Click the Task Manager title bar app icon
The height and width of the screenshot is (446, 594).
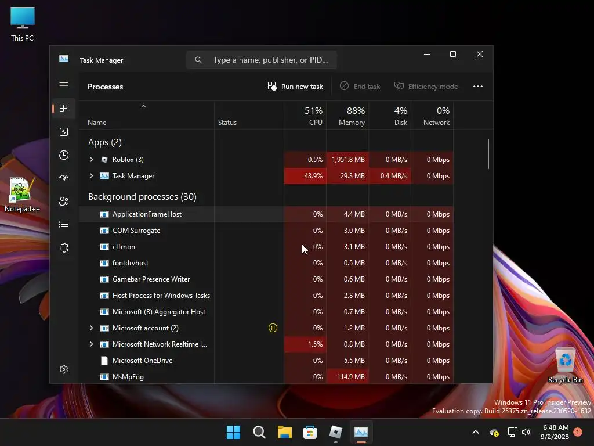tap(64, 59)
